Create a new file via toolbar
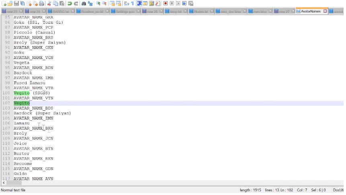 4,3
